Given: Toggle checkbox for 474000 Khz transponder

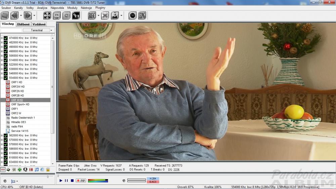Looking at the screenshot, I should click(6, 38).
